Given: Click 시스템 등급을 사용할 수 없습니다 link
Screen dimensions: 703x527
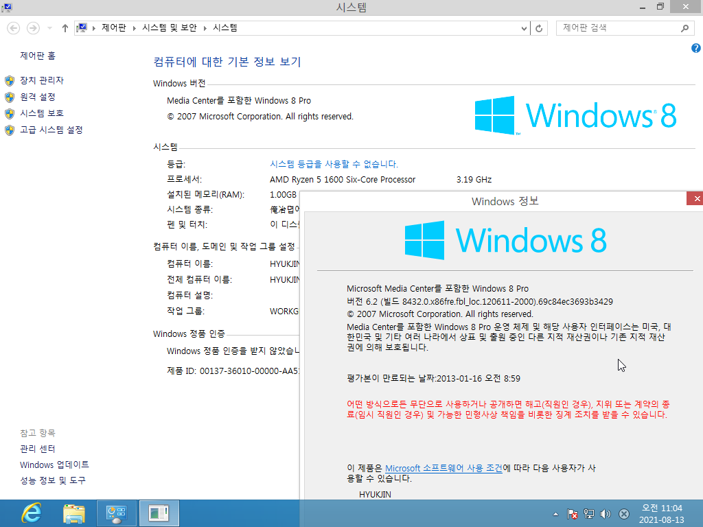Looking at the screenshot, I should pyautogui.click(x=334, y=164).
